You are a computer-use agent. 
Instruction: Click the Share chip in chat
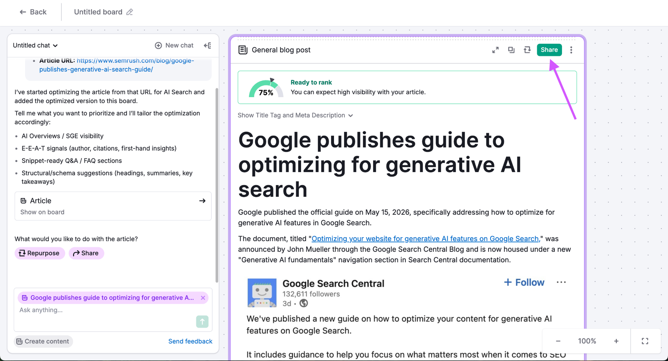point(86,253)
